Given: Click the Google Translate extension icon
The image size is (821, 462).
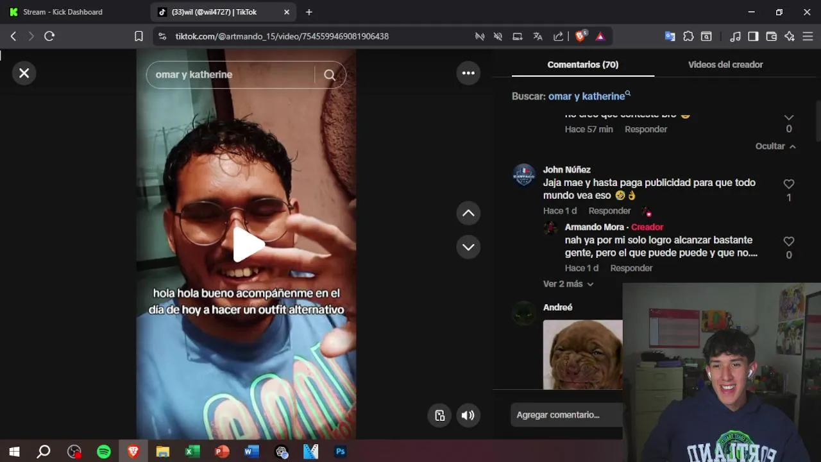Looking at the screenshot, I should (670, 37).
